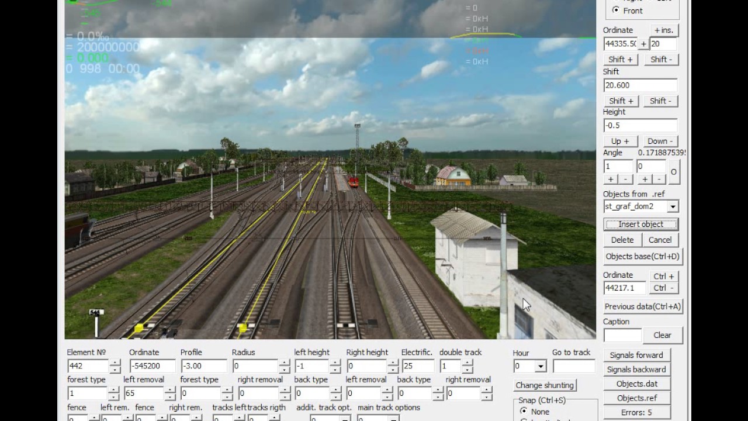The width and height of the screenshot is (748, 421).
Task: Click the Electrific. field showing 25
Action: 418,366
